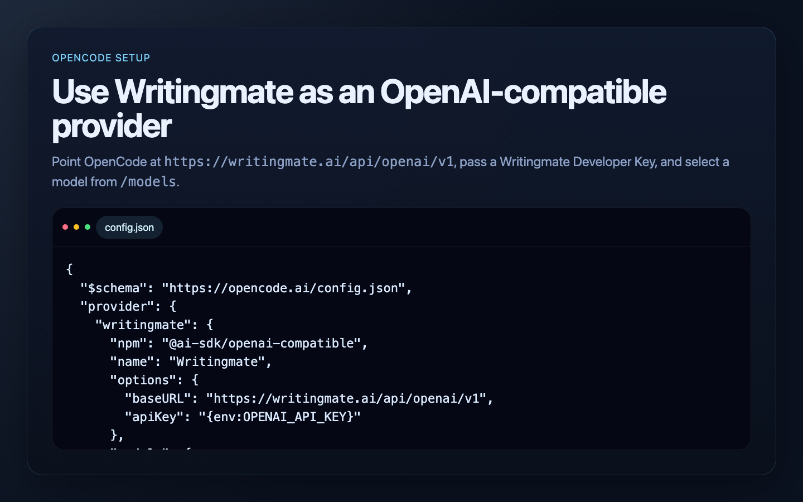This screenshot has height=502, width=803.
Task: Click the green traffic light dot
Action: pos(88,227)
